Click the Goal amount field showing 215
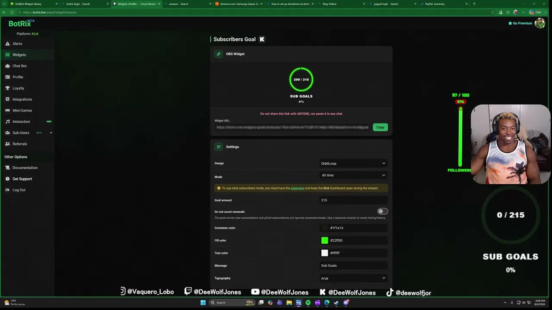The height and width of the screenshot is (310, 552). pos(353,200)
